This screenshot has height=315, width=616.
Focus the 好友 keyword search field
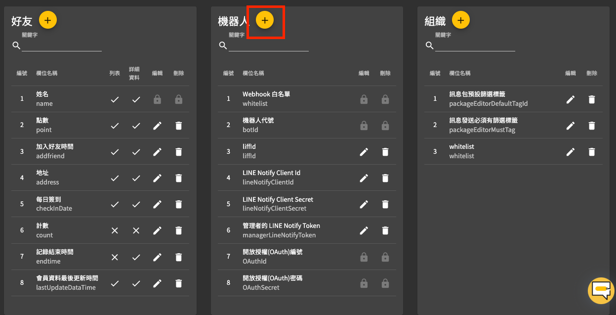tap(62, 45)
